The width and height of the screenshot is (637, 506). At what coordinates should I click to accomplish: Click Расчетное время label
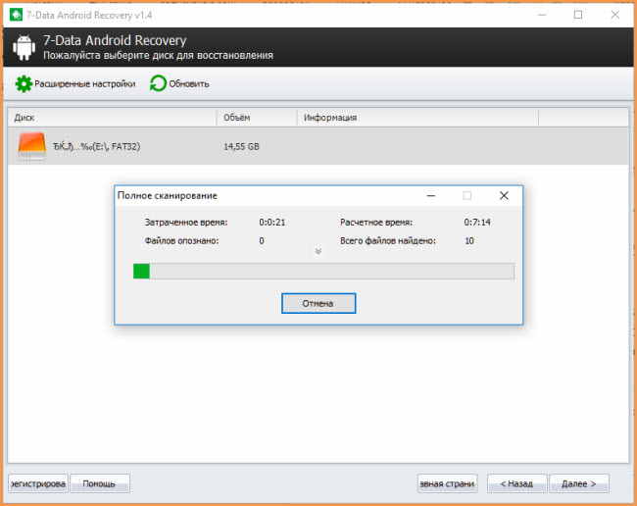[376, 223]
